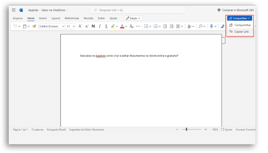Apply numbered list
Screen dimensions: 268x153
155,26
